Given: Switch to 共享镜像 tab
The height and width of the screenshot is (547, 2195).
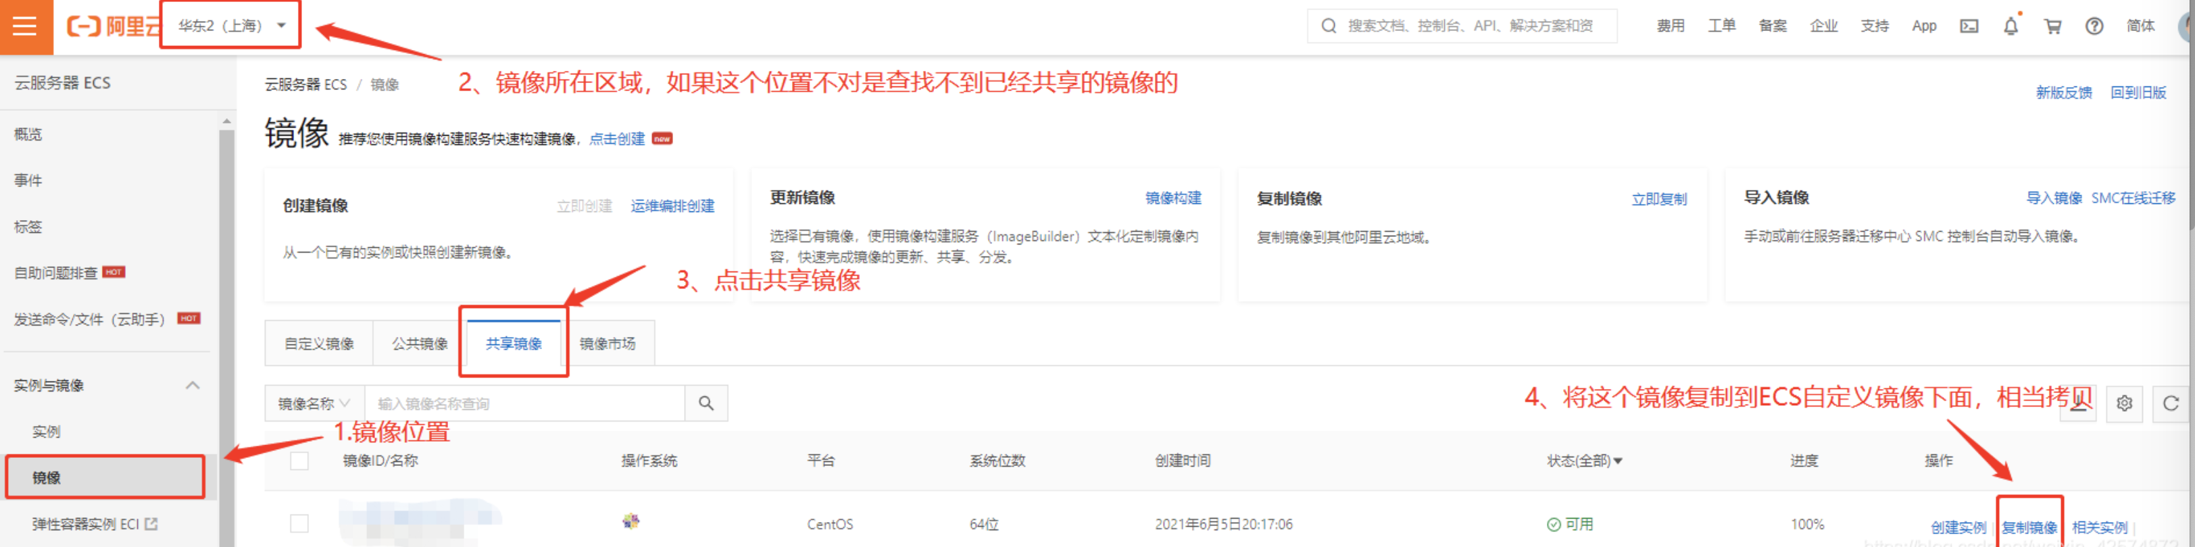Looking at the screenshot, I should tap(513, 343).
